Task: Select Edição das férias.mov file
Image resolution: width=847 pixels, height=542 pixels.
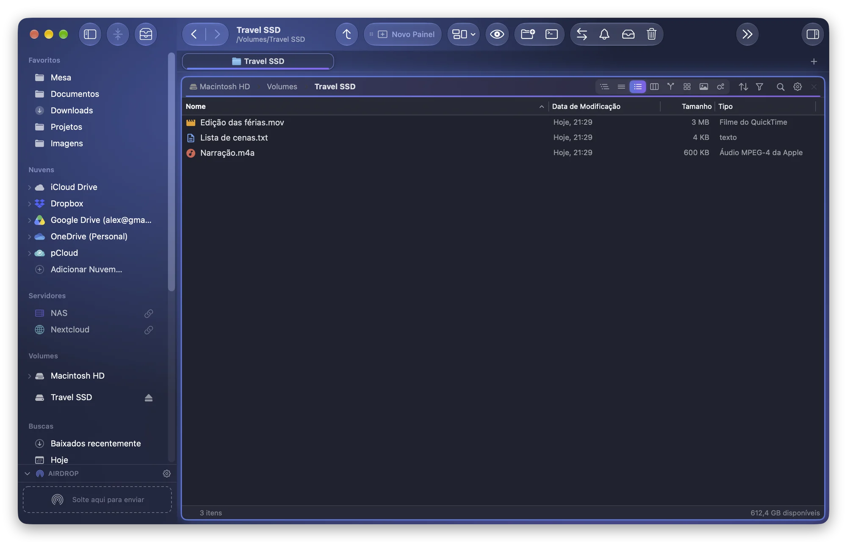Action: click(503, 122)
